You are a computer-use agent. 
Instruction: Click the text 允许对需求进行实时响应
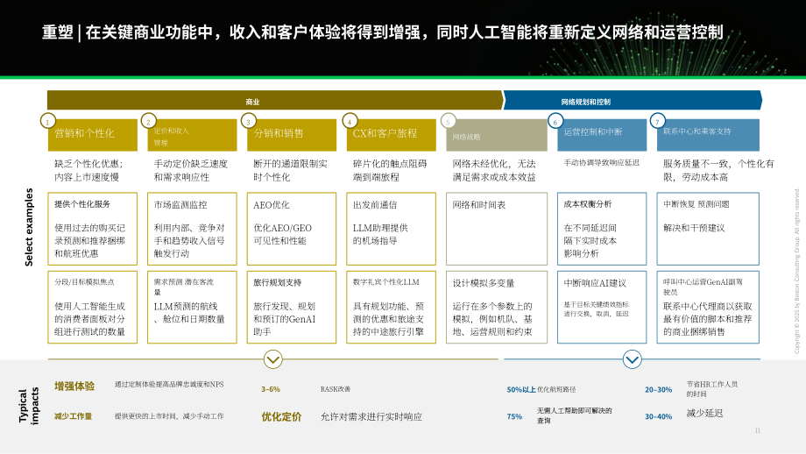(x=371, y=416)
